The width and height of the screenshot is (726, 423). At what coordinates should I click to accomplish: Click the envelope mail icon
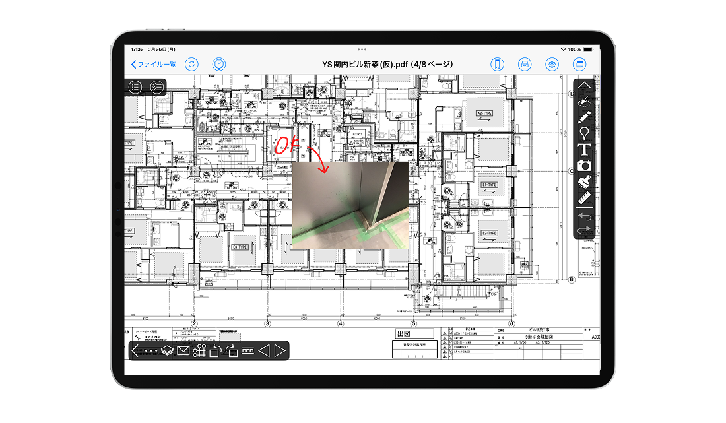coord(183,351)
